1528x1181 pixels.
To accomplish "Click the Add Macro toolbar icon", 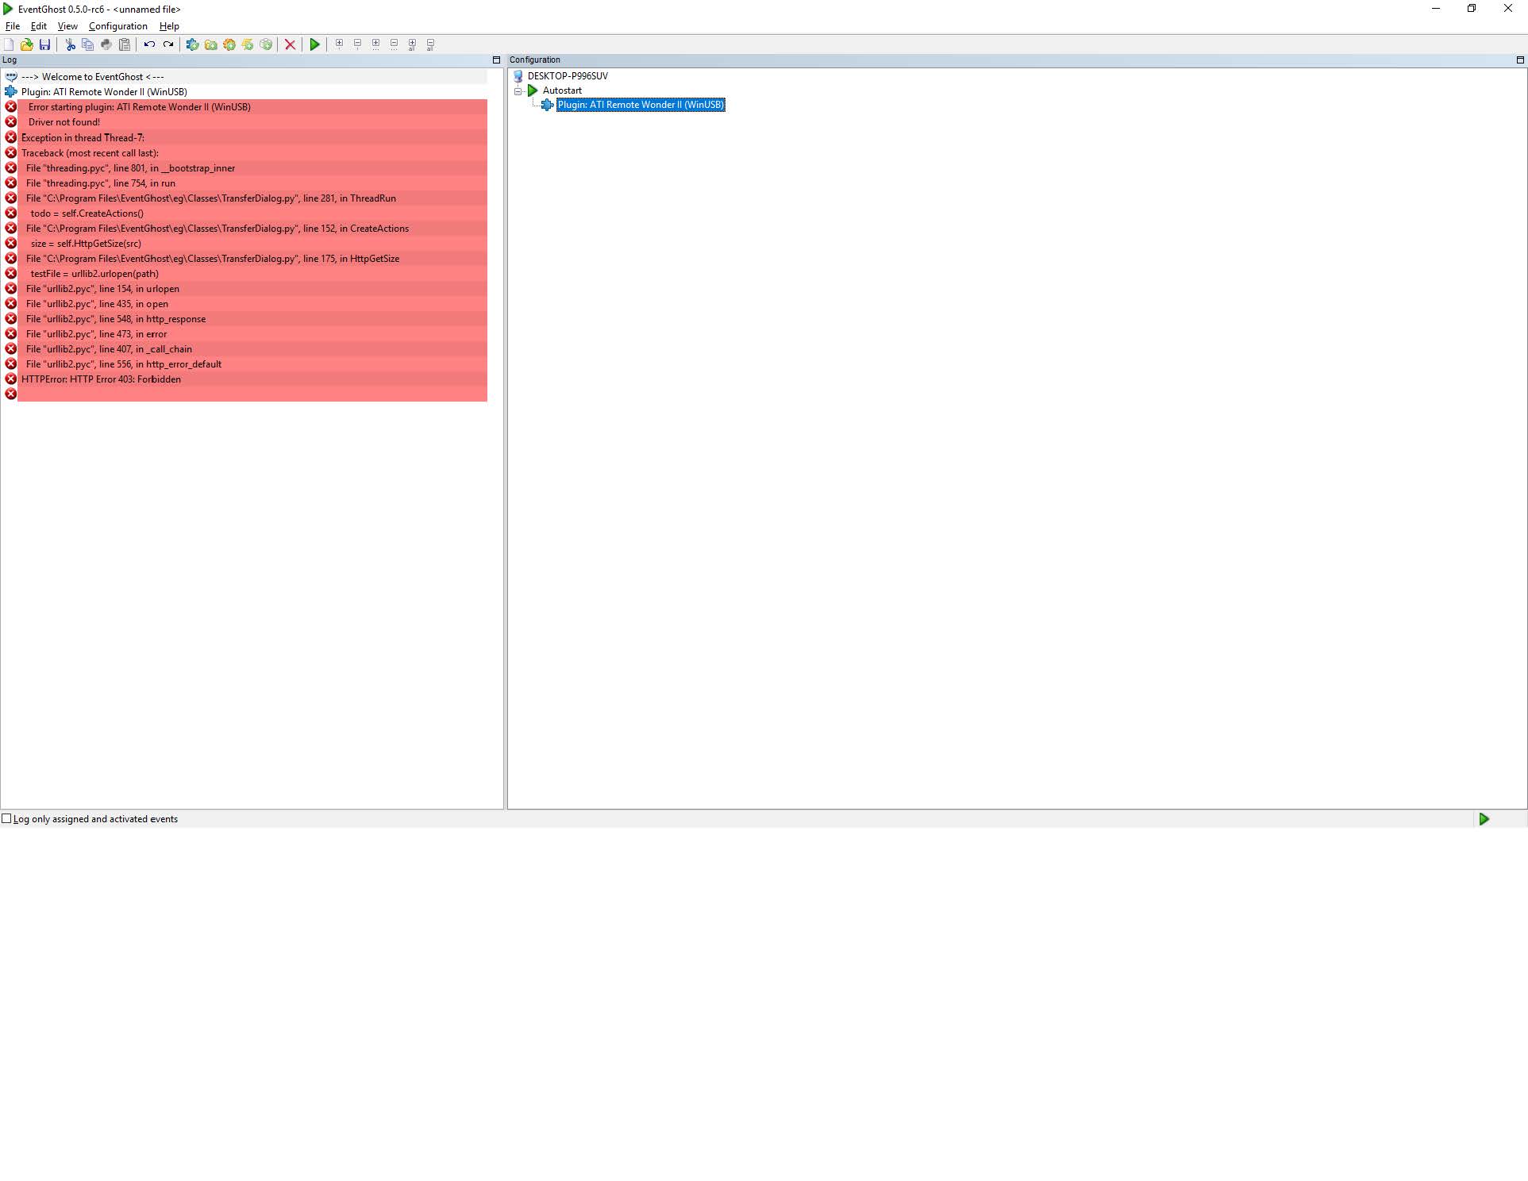I will (x=229, y=44).
